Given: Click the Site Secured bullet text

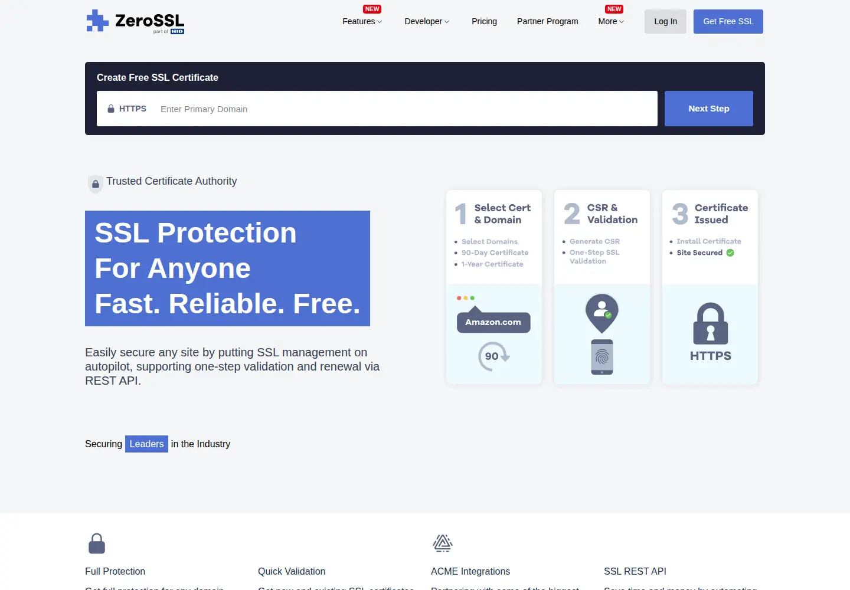Looking at the screenshot, I should point(699,253).
